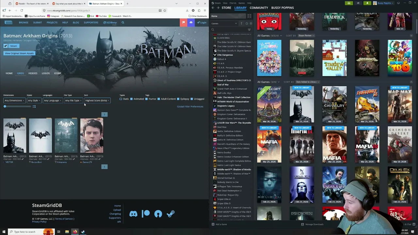This screenshot has height=235, width=418.
Task: Open SteamGridDB search magnifier icon
Action: [x=123, y=23]
